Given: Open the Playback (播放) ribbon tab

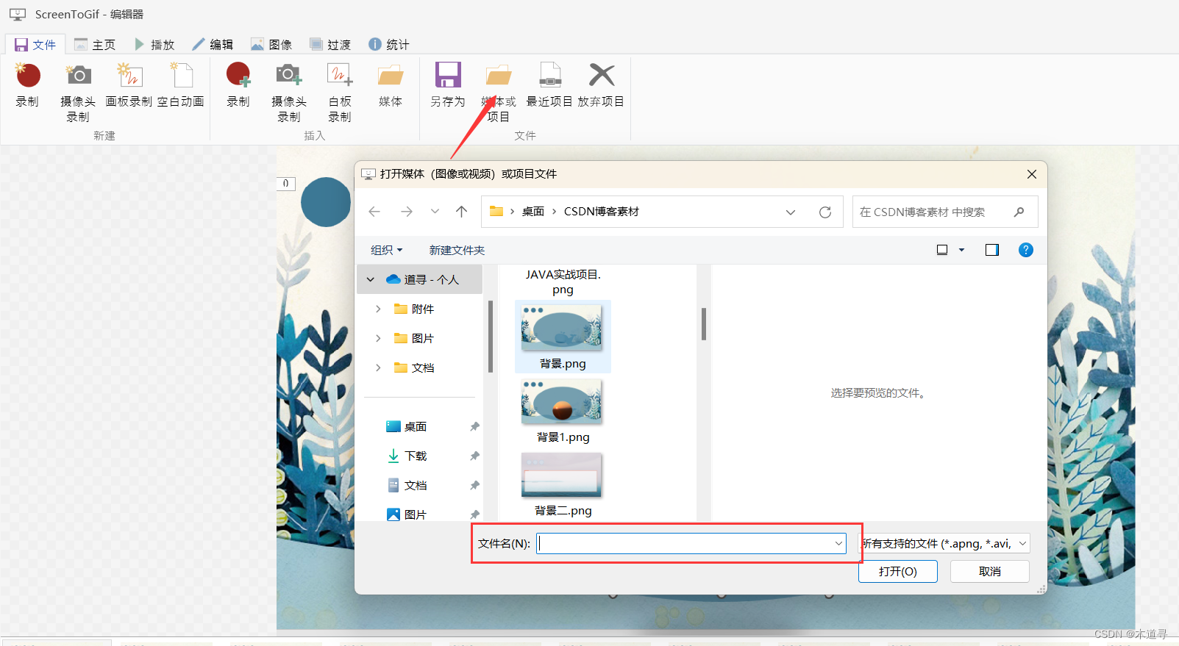Looking at the screenshot, I should 154,45.
